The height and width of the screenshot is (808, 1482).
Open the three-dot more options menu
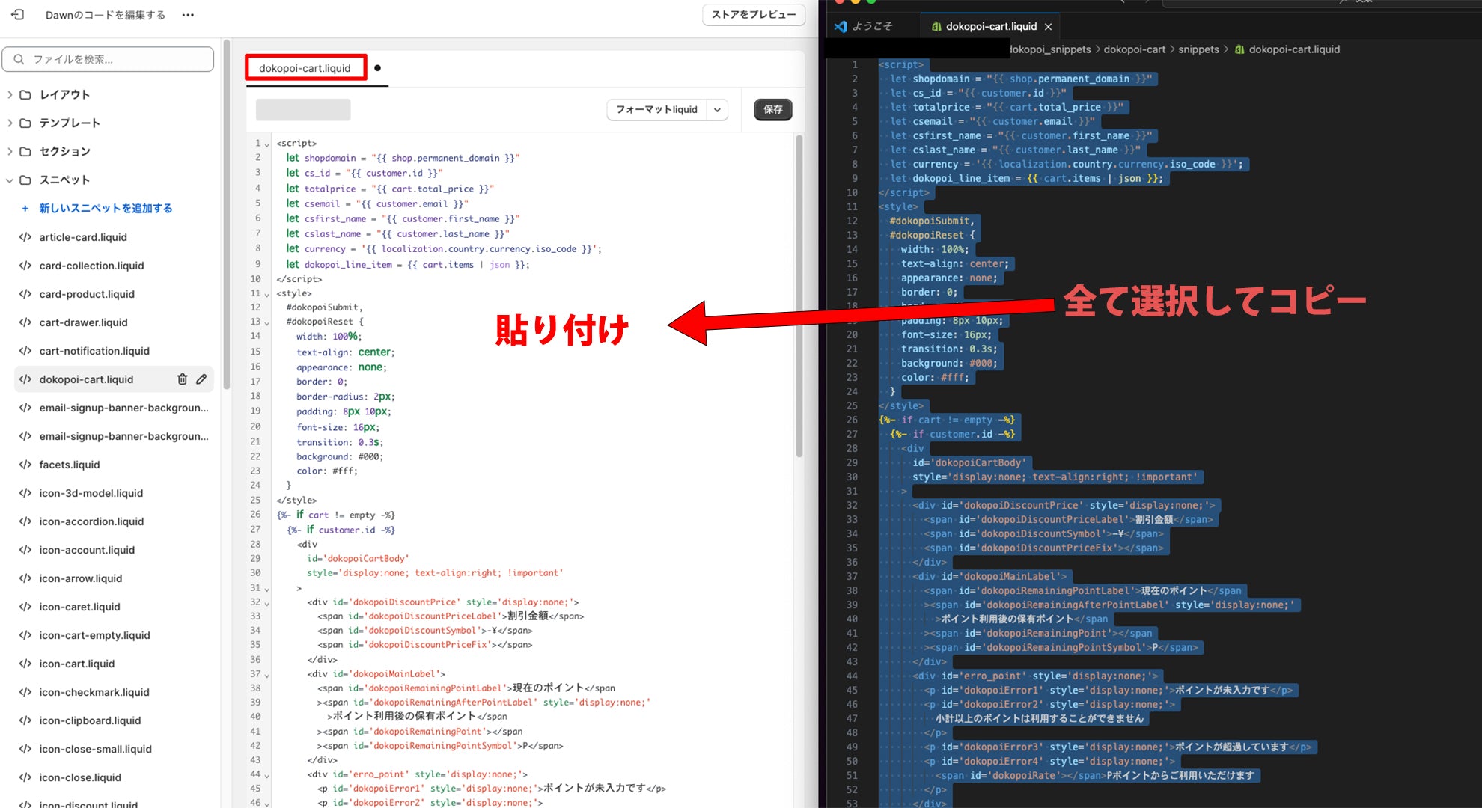coord(188,15)
